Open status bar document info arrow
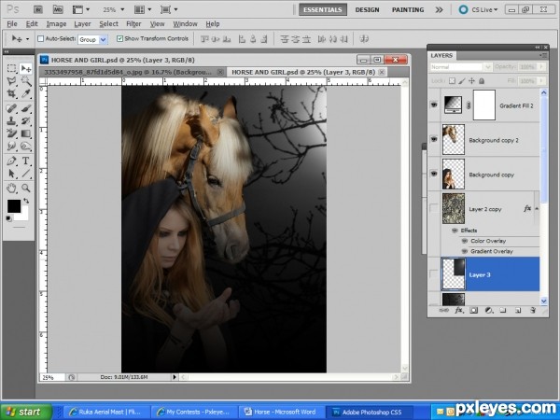 click(175, 377)
